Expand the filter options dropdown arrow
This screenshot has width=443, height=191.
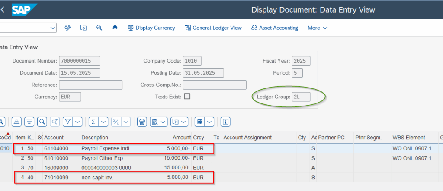coord(78,122)
